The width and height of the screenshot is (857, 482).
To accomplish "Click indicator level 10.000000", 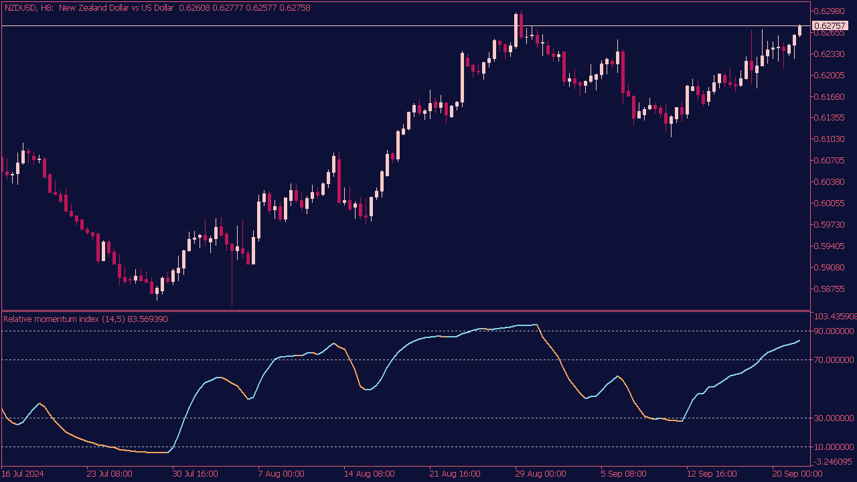I will [834, 447].
